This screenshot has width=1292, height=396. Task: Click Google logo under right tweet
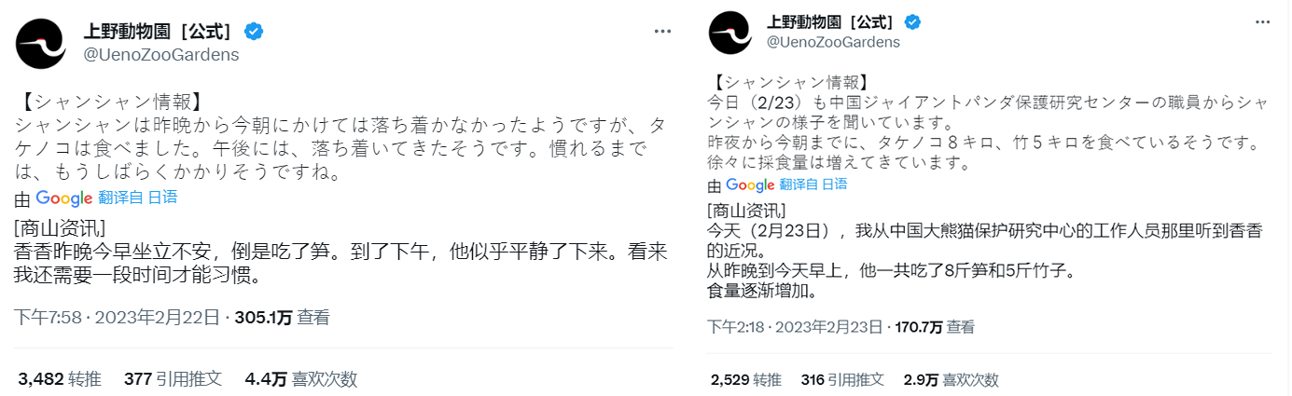click(x=749, y=184)
